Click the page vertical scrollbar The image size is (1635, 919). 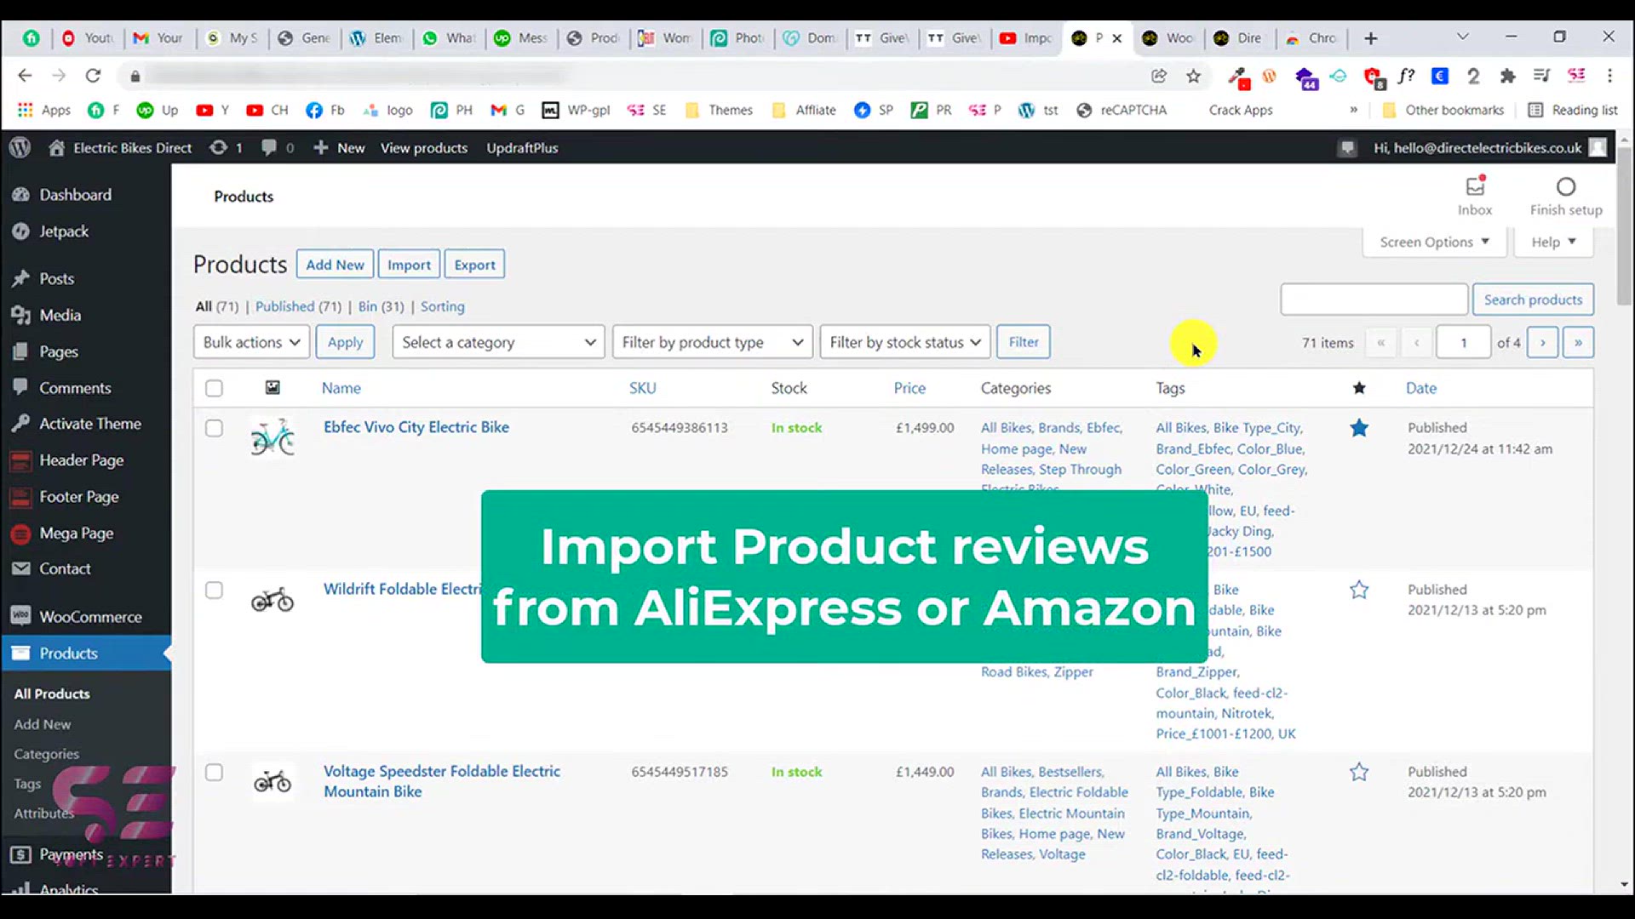pos(1625,226)
